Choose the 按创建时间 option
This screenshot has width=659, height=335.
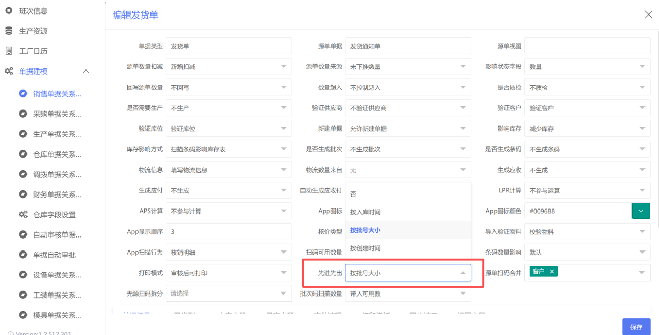[365, 248]
